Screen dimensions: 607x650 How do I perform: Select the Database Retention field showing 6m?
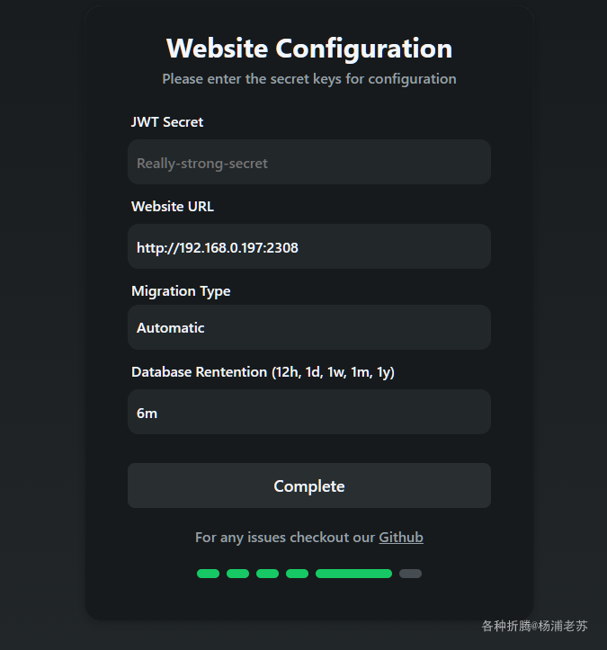(308, 412)
